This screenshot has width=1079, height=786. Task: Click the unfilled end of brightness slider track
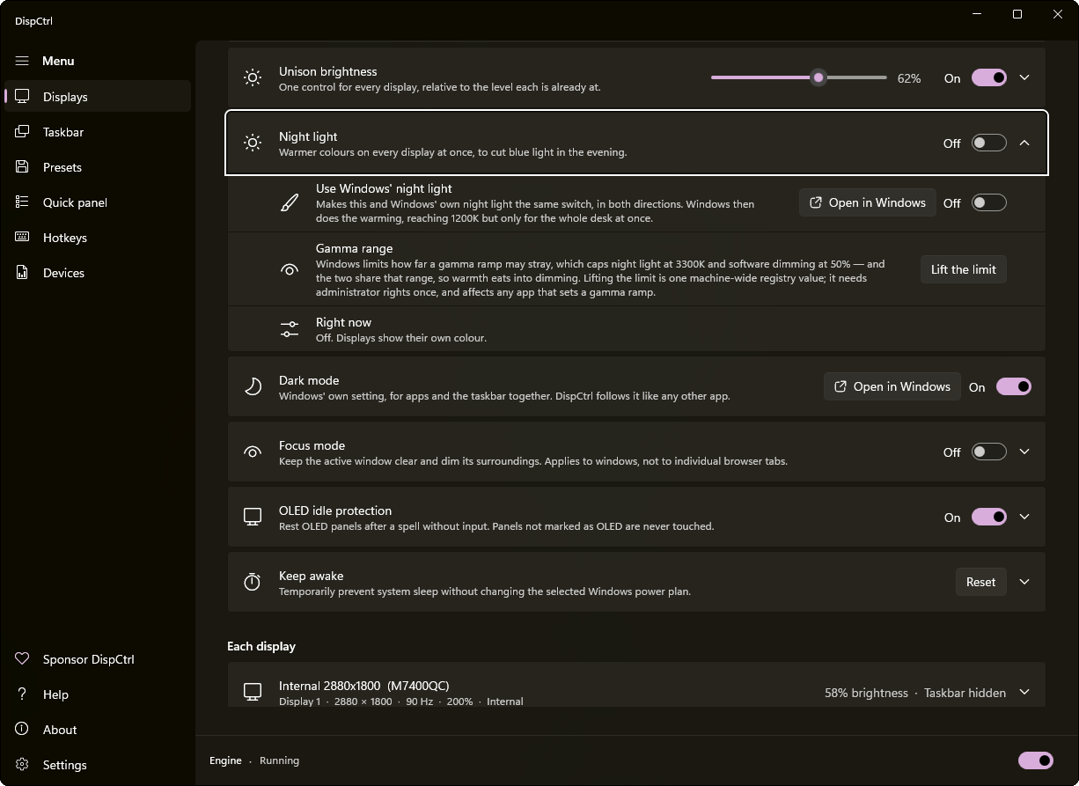855,77
